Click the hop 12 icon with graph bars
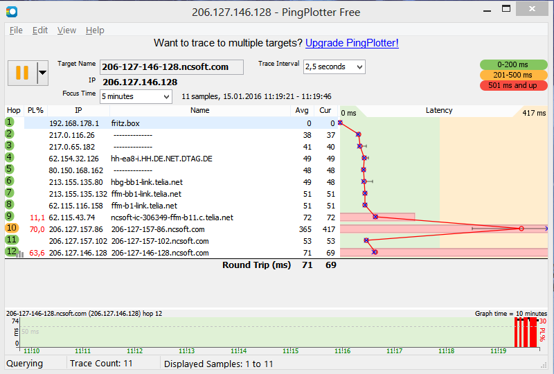 coord(12,252)
